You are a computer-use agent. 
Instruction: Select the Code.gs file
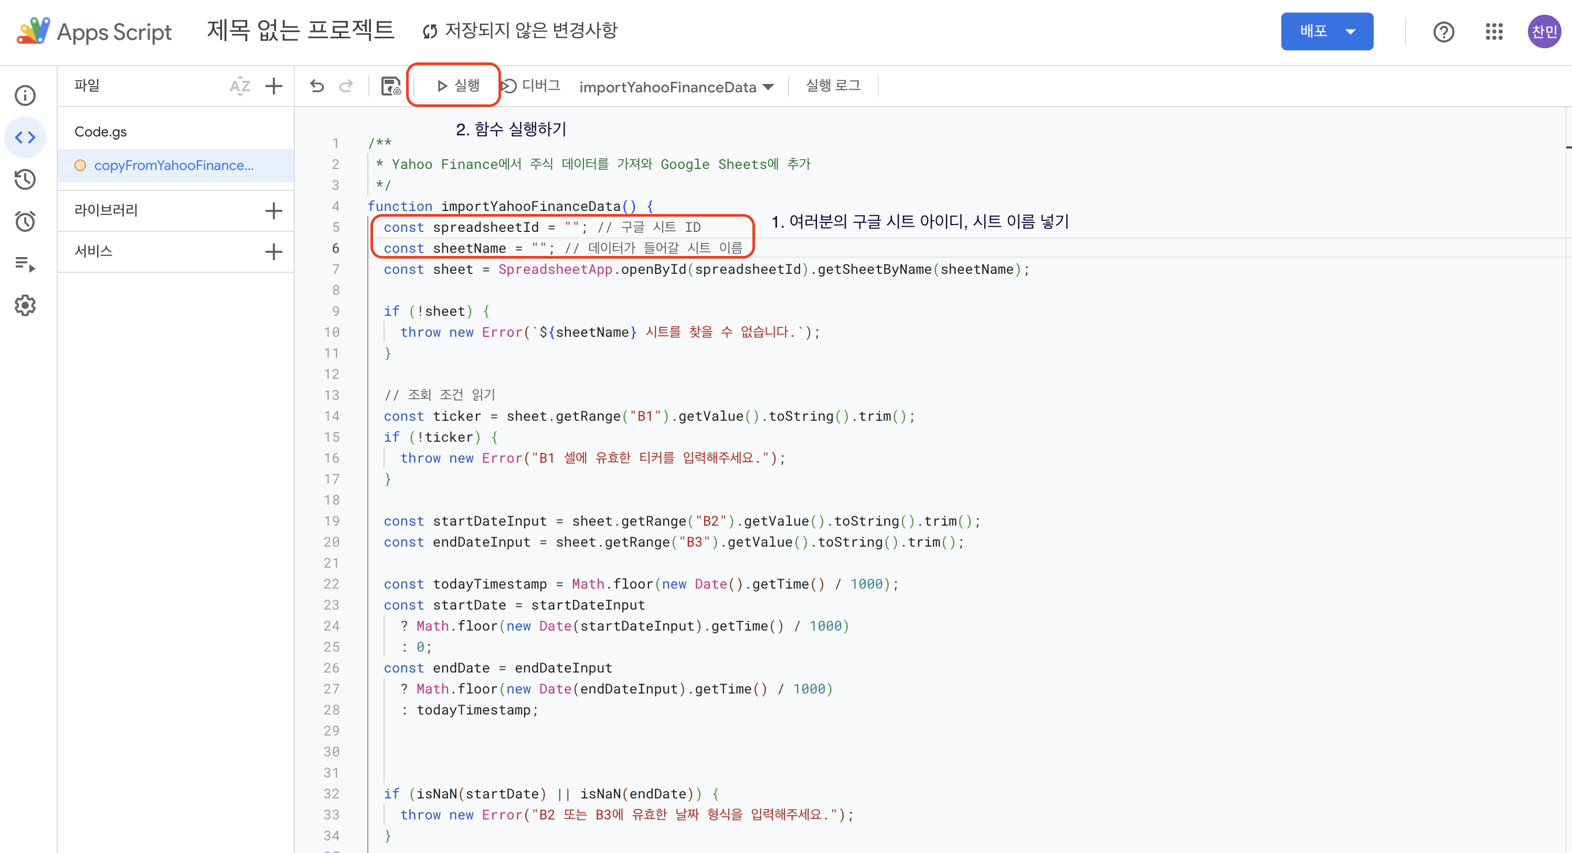101,132
